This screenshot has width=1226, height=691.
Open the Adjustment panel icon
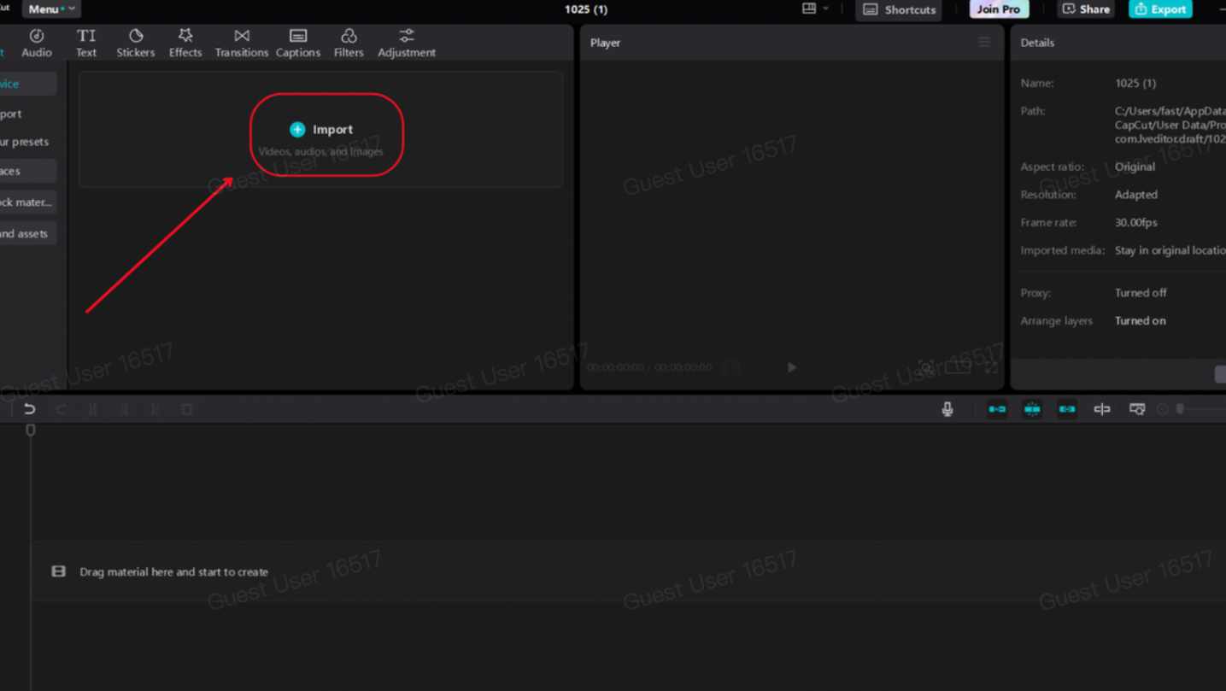(407, 43)
